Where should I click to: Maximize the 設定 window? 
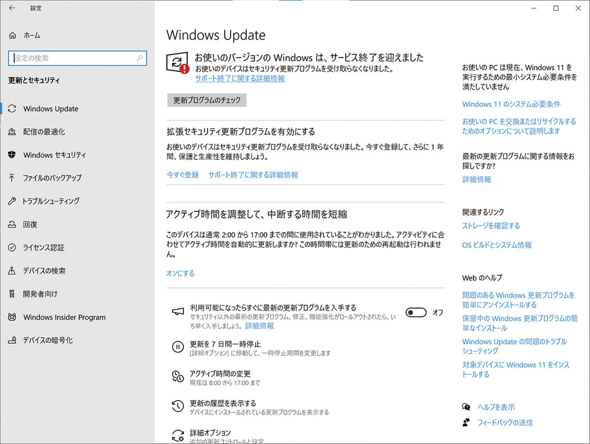(556, 8)
